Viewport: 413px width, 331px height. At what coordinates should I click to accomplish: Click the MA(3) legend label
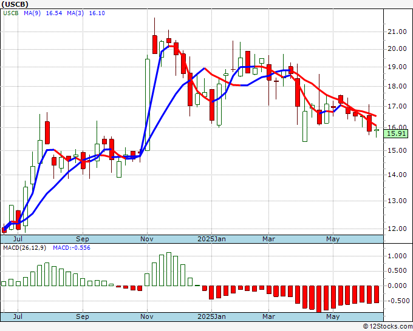[75, 13]
